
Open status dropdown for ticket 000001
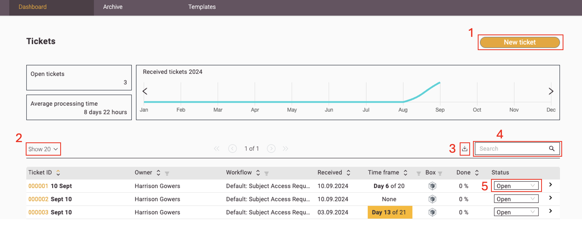point(516,186)
